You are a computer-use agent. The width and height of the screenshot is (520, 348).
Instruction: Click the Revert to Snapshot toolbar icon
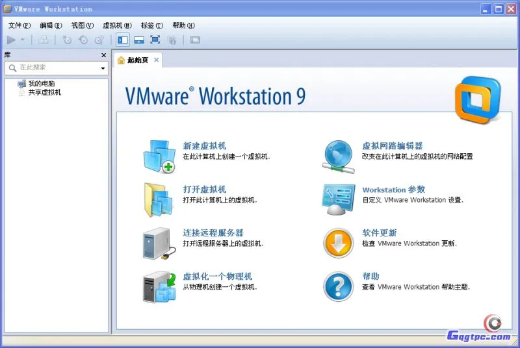pyautogui.click(x=83, y=40)
